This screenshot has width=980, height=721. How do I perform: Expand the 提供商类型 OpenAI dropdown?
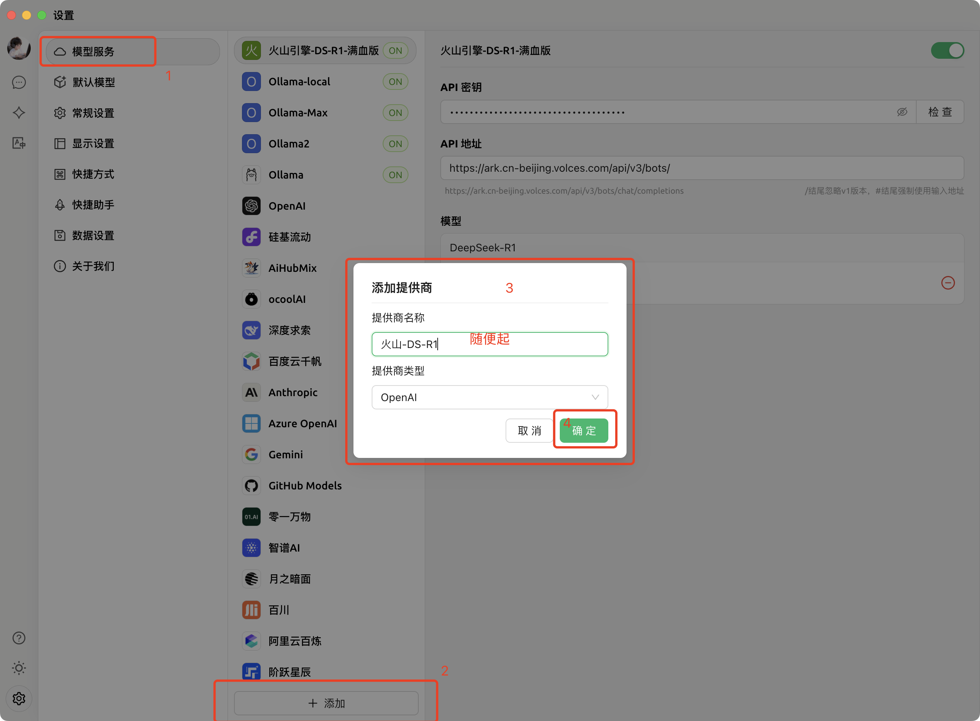(490, 397)
